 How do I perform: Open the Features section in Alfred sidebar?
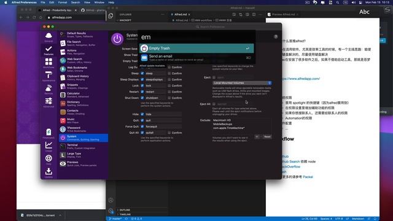(x=49, y=50)
